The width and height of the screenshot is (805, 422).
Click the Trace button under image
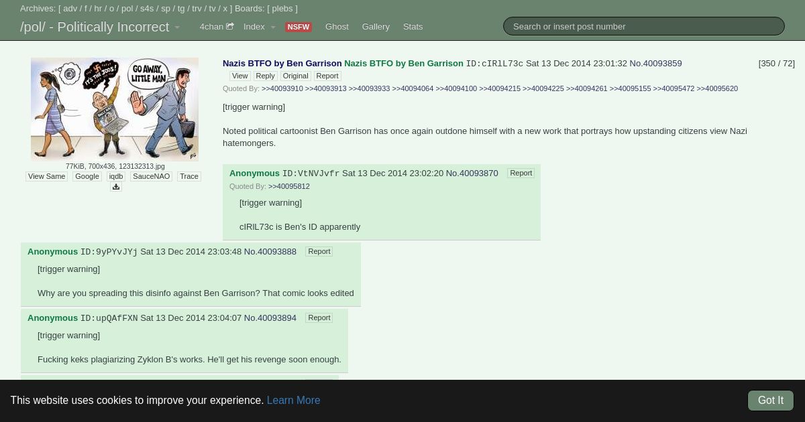click(189, 176)
